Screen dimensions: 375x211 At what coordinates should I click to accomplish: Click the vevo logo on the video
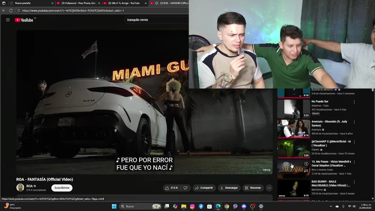coord(266,170)
